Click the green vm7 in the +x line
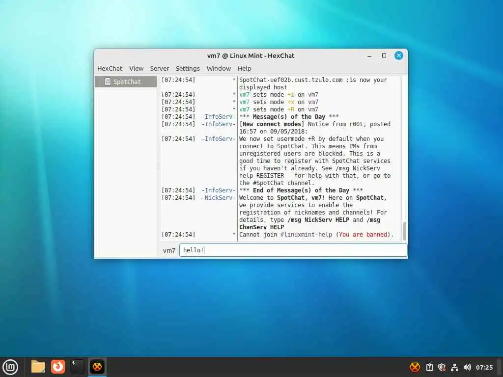Screen dimensions: 503x377 [245, 102]
